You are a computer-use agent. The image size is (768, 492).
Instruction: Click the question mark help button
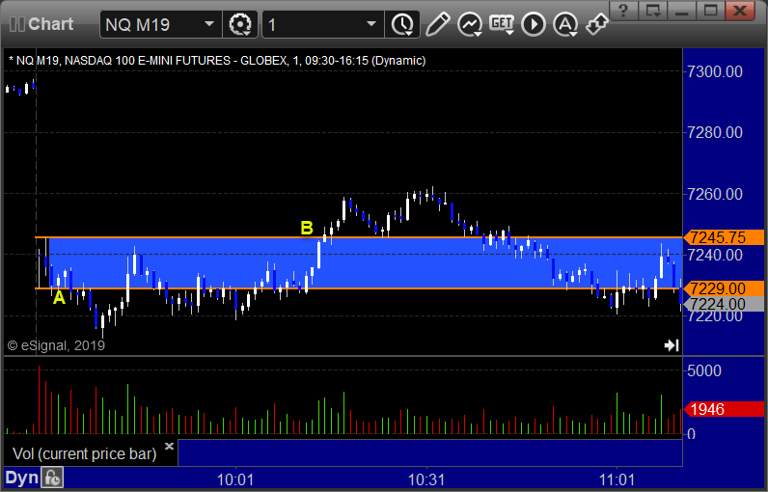click(623, 11)
